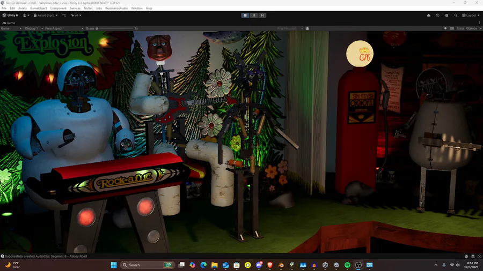The width and height of the screenshot is (483, 271).
Task: Toggle keyboard shortcuts in Game view
Action: (452, 28)
